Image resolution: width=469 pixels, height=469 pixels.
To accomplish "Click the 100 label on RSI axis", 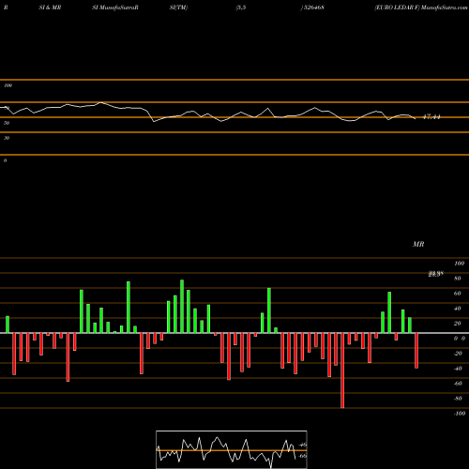I will pyautogui.click(x=8, y=85).
